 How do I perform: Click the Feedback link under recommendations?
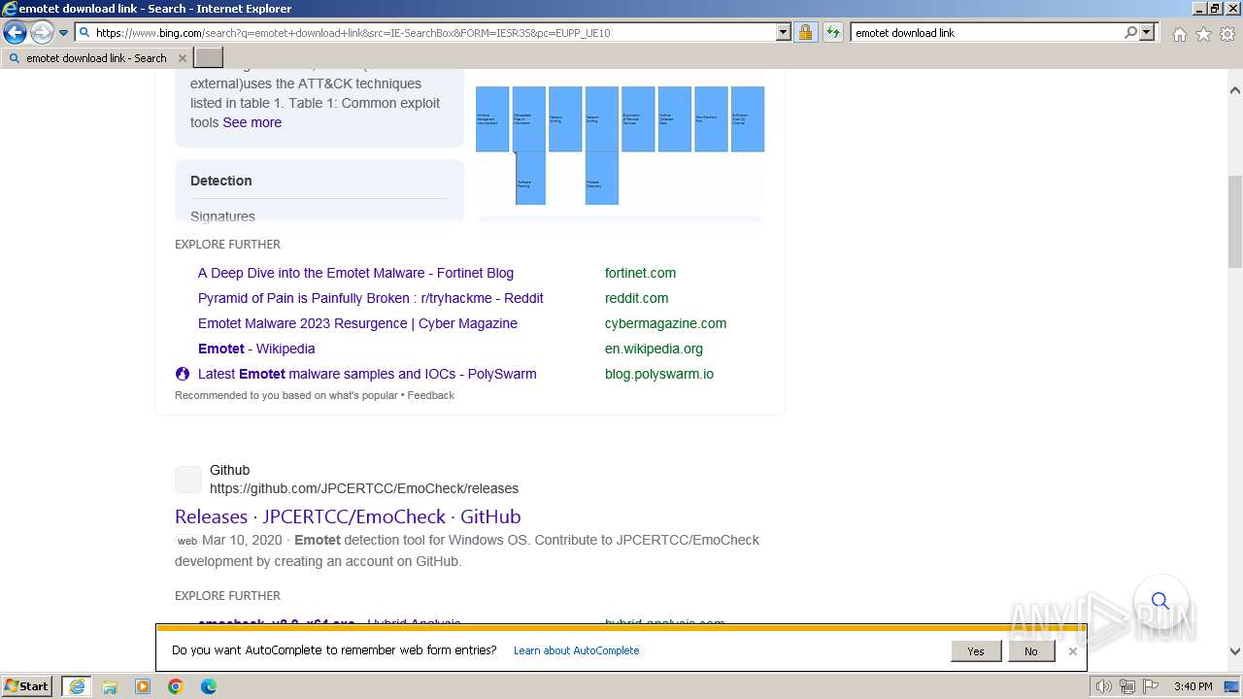(x=430, y=395)
